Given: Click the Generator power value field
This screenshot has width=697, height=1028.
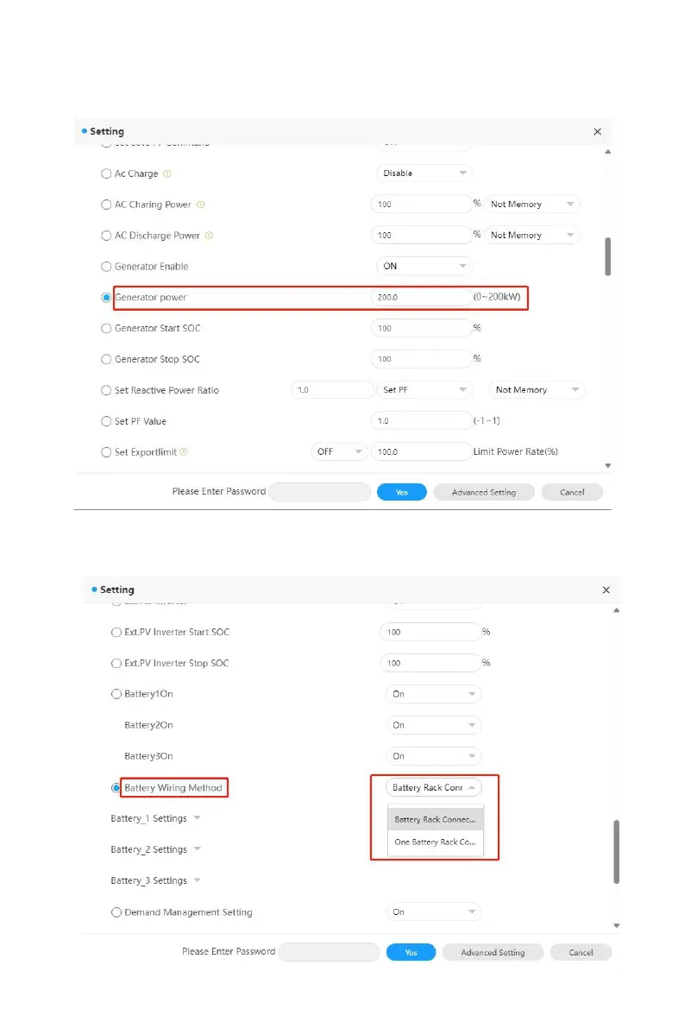Looking at the screenshot, I should [x=421, y=298].
